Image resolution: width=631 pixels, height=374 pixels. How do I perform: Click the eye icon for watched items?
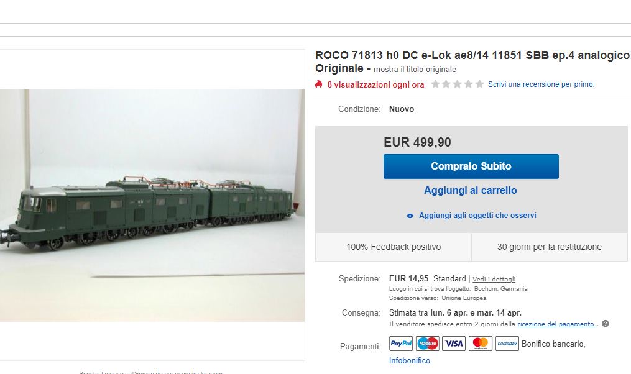click(x=410, y=216)
